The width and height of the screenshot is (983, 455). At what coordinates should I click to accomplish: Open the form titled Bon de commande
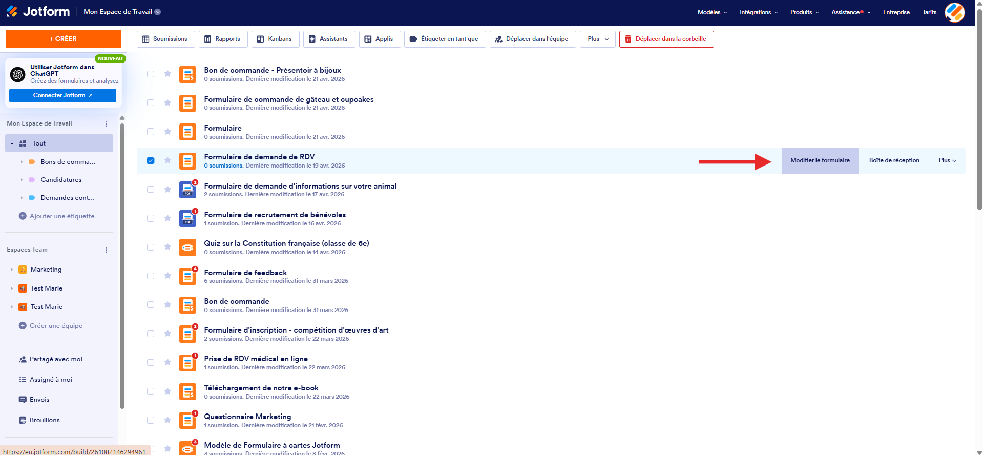click(237, 301)
